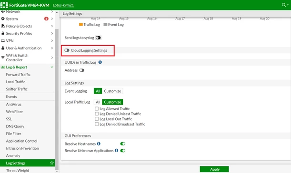Viewport: 291px width, 173px height.
Task: Click the info icon beside Resolve Hostnames
Action: pos(99,144)
